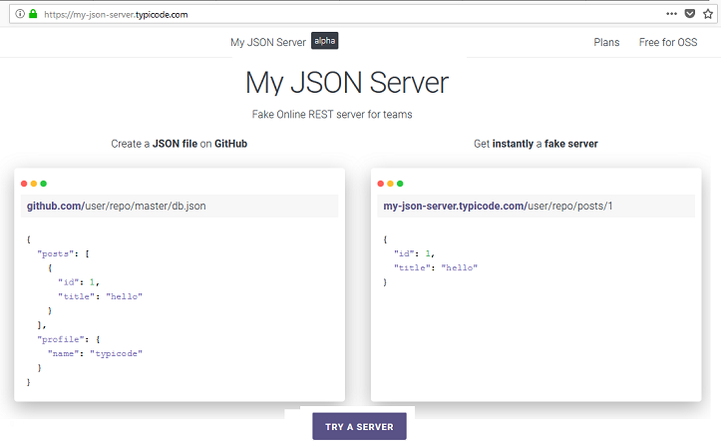Open the page actions three-dots menu
Viewport: 721px width, 447px height.
coord(671,14)
